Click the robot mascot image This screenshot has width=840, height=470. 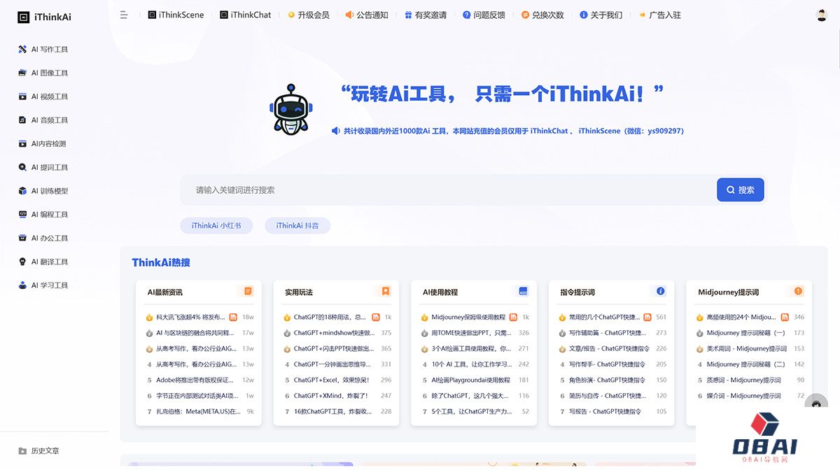pyautogui.click(x=293, y=109)
